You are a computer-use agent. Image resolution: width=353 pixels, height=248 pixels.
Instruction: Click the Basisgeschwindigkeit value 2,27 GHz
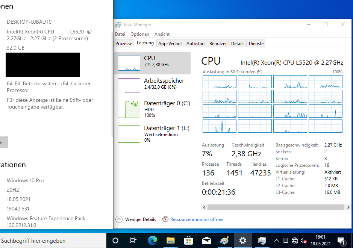[333, 145]
